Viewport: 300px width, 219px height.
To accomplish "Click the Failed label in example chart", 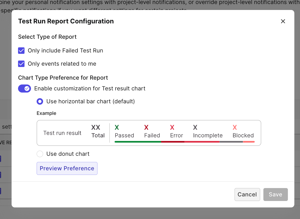I will coord(152,135).
